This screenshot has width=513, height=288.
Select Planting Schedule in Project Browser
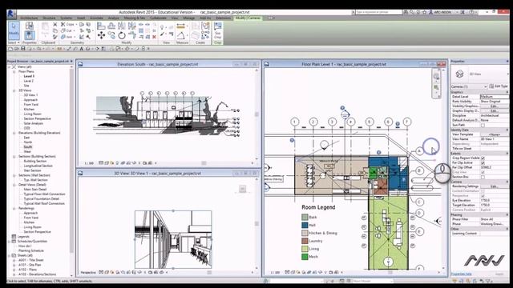point(31,250)
